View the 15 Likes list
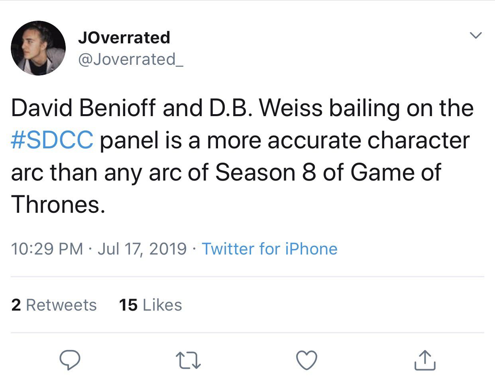 tap(150, 305)
